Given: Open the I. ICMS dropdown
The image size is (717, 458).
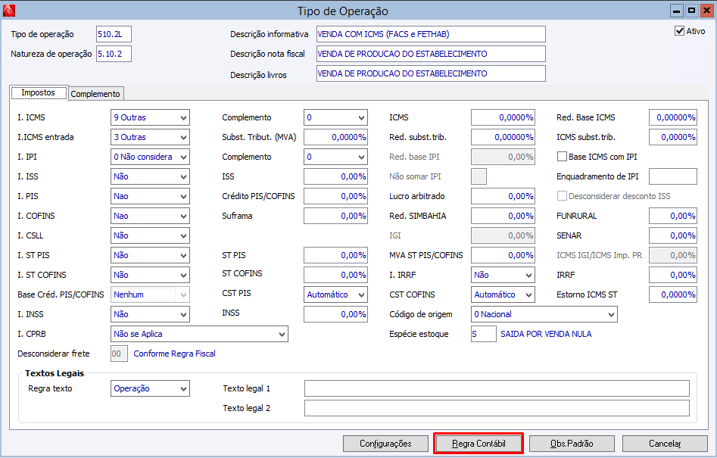Looking at the screenshot, I should (x=150, y=117).
